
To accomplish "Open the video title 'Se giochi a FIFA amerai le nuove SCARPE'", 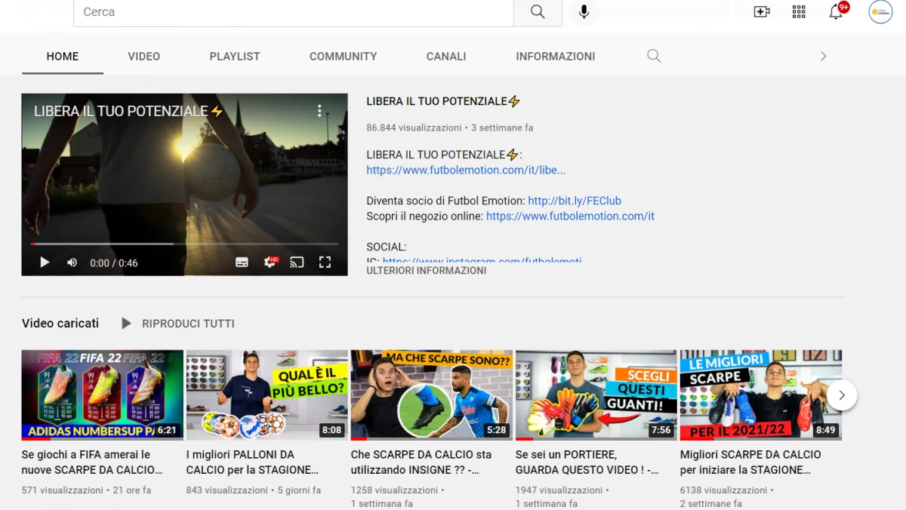I will tap(92, 462).
